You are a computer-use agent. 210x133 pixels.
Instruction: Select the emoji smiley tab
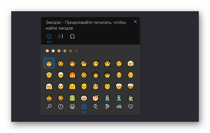[x=49, y=36]
